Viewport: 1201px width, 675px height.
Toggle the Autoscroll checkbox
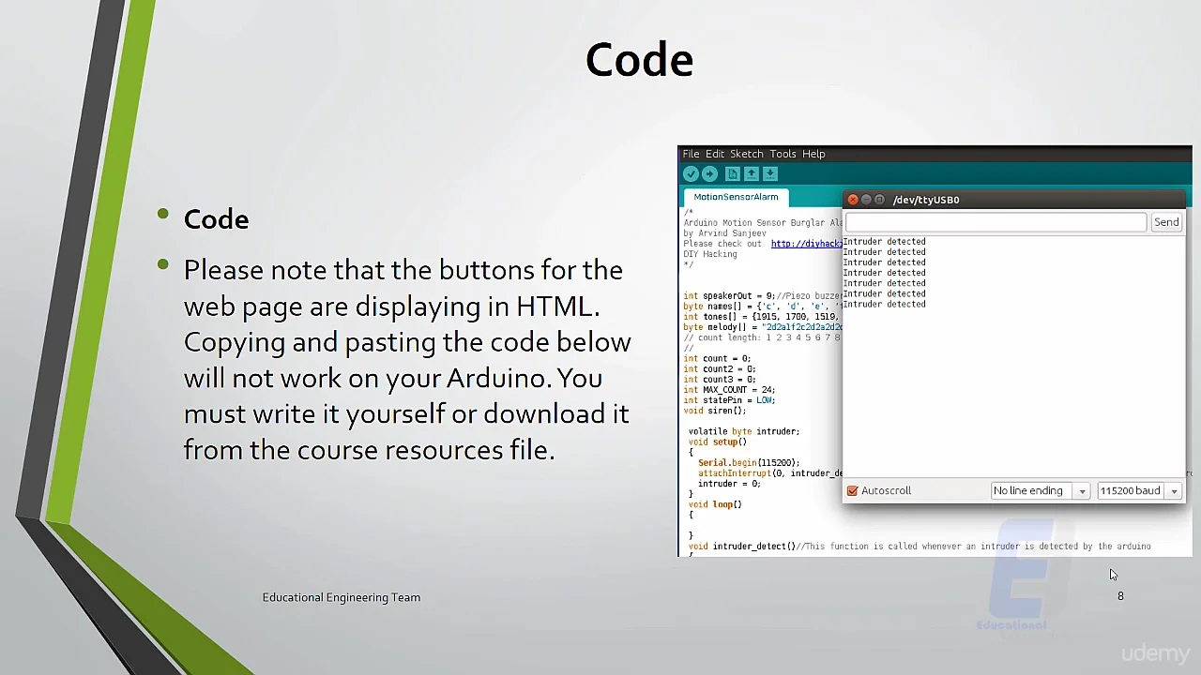point(852,490)
